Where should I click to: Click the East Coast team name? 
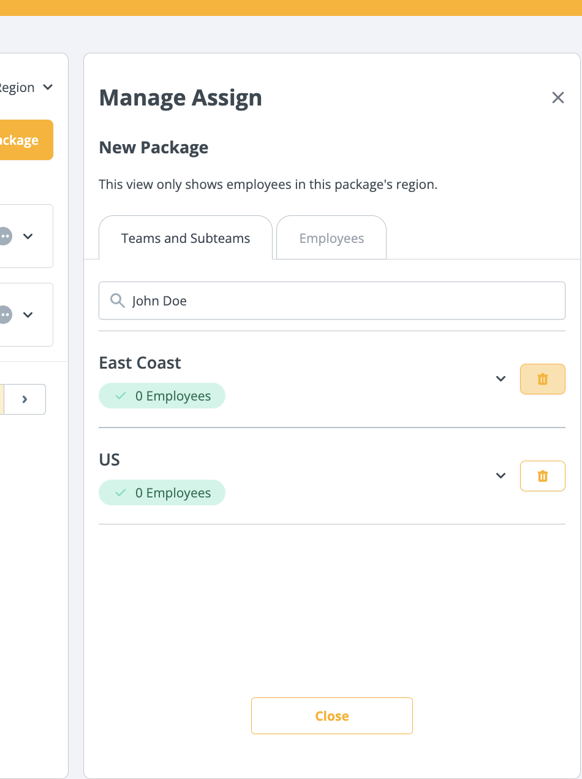point(140,363)
